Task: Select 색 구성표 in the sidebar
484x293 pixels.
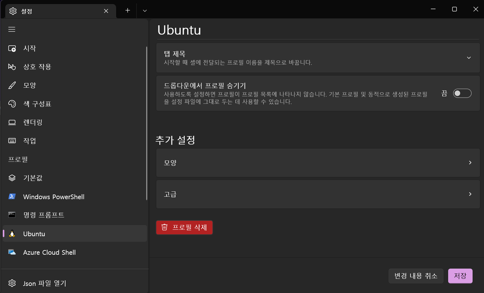Action: [x=75, y=104]
